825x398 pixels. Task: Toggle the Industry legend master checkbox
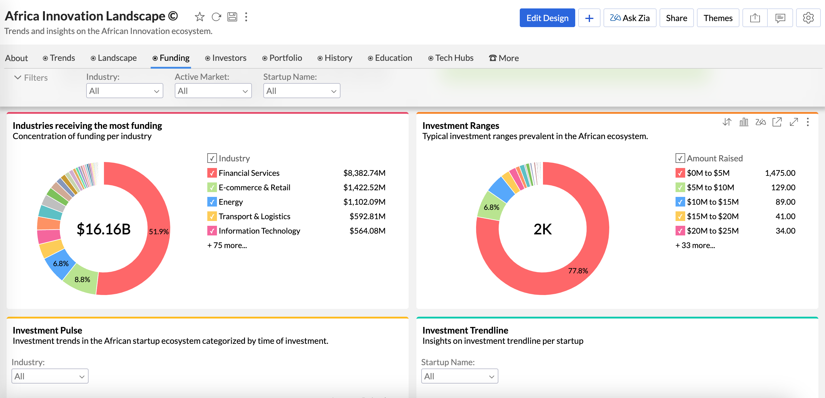click(x=212, y=158)
